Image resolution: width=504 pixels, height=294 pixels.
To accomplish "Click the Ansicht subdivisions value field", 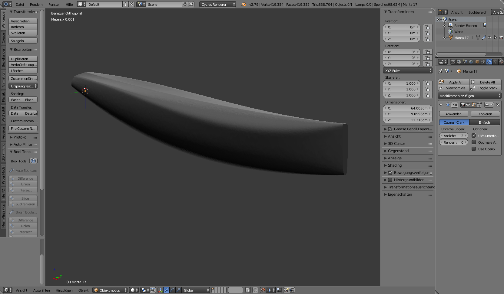I will (453, 136).
